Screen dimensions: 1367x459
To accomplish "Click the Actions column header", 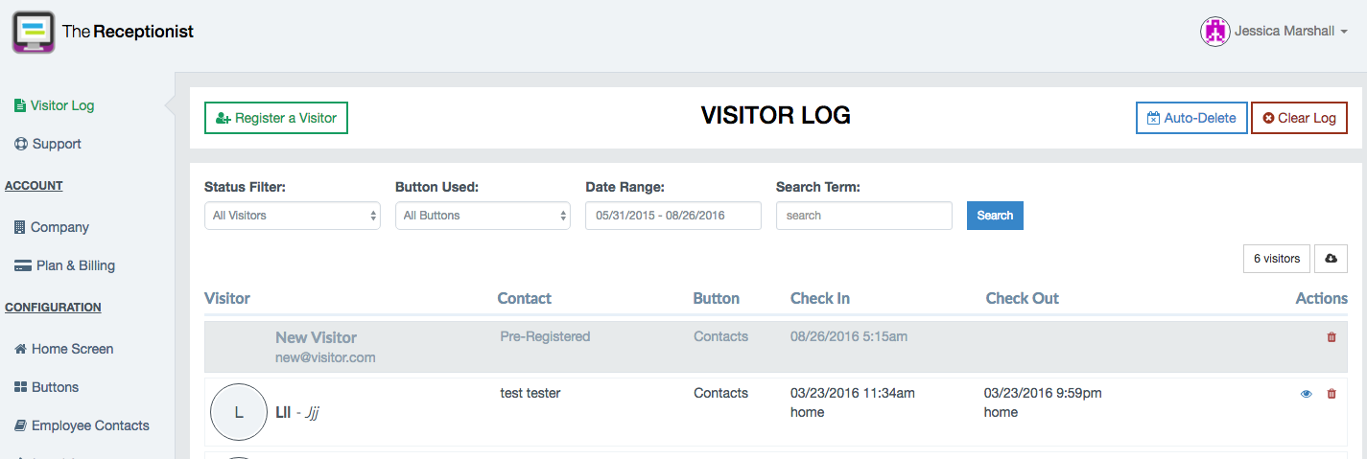I will pos(1322,298).
